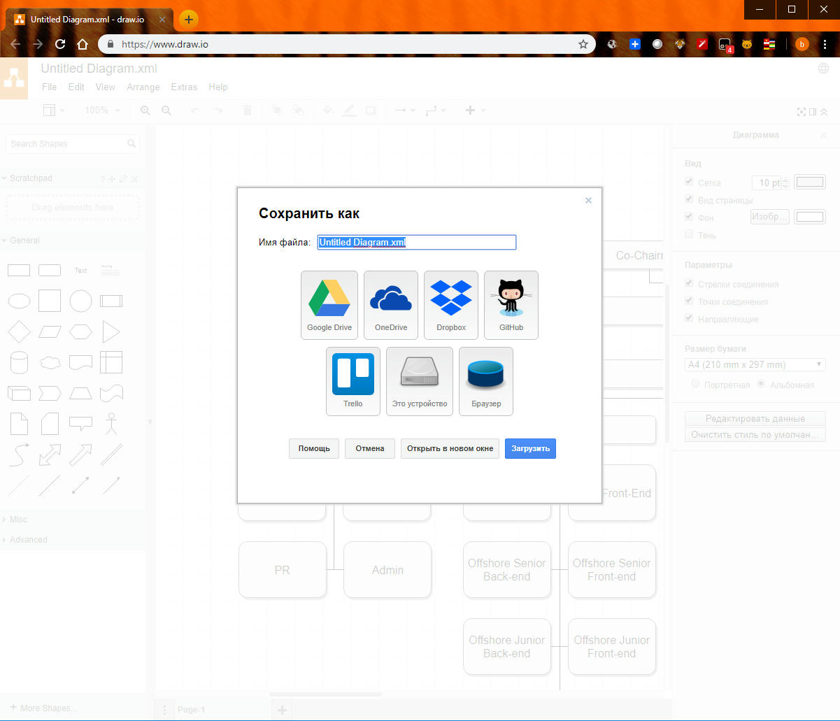Toggle 'Точки соединения' checkbox
Image resolution: width=840 pixels, height=721 pixels.
[x=689, y=301]
